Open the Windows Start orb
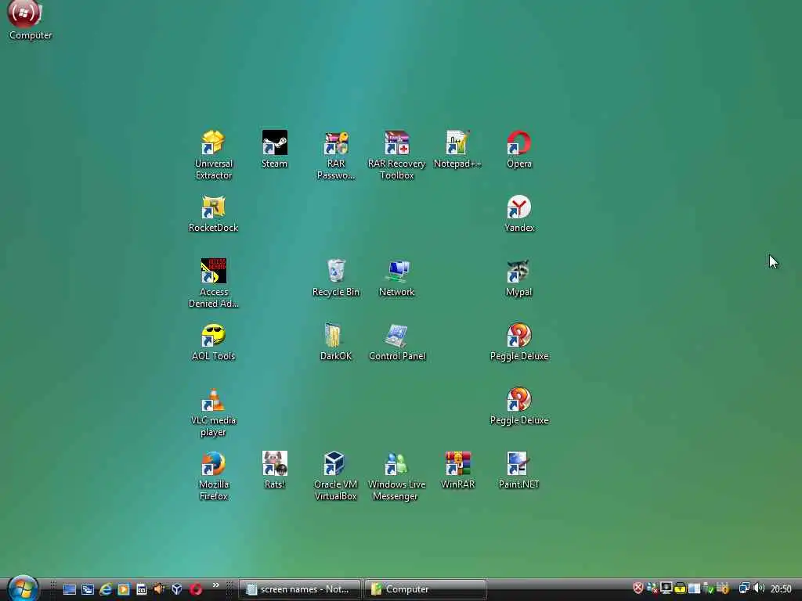This screenshot has height=601, width=802. [x=23, y=588]
